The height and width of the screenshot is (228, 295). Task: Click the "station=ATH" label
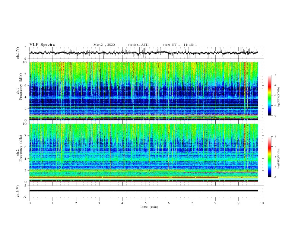138,45
